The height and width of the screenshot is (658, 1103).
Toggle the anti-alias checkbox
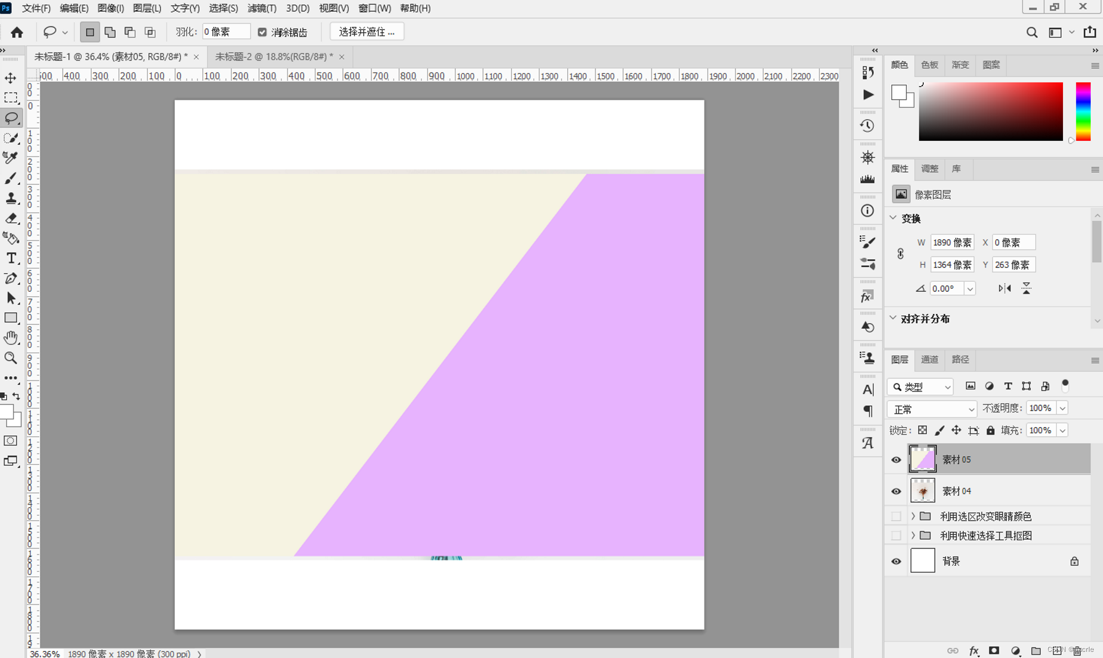262,32
